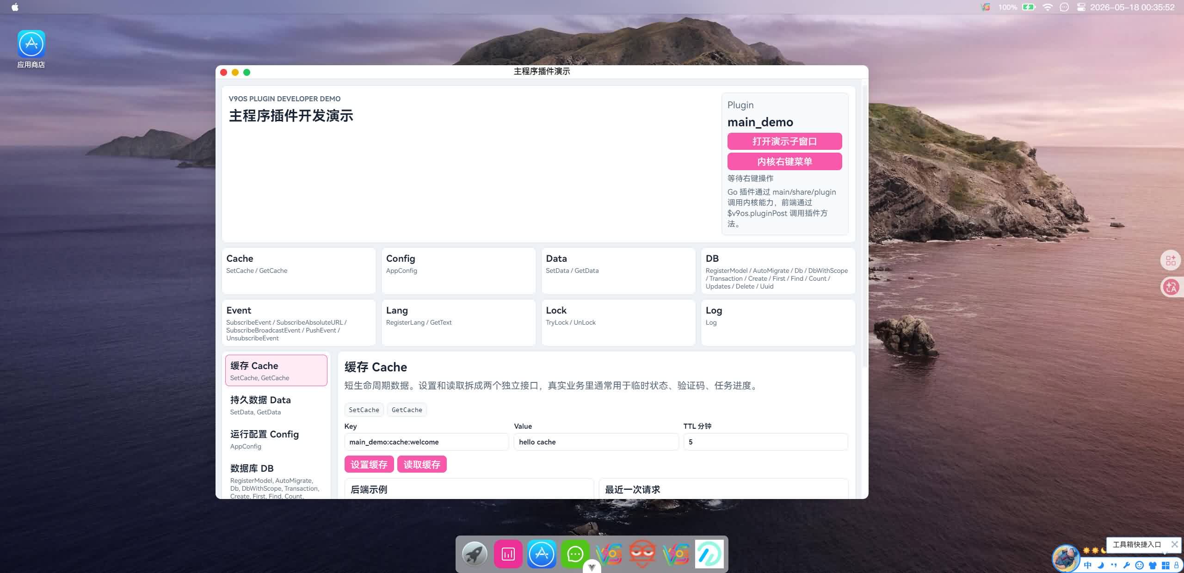Viewport: 1184px width, 573px height.
Task: Select the 持久数据 Data sidebar item
Action: click(276, 405)
